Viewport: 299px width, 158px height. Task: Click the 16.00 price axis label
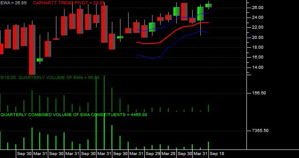258,57
